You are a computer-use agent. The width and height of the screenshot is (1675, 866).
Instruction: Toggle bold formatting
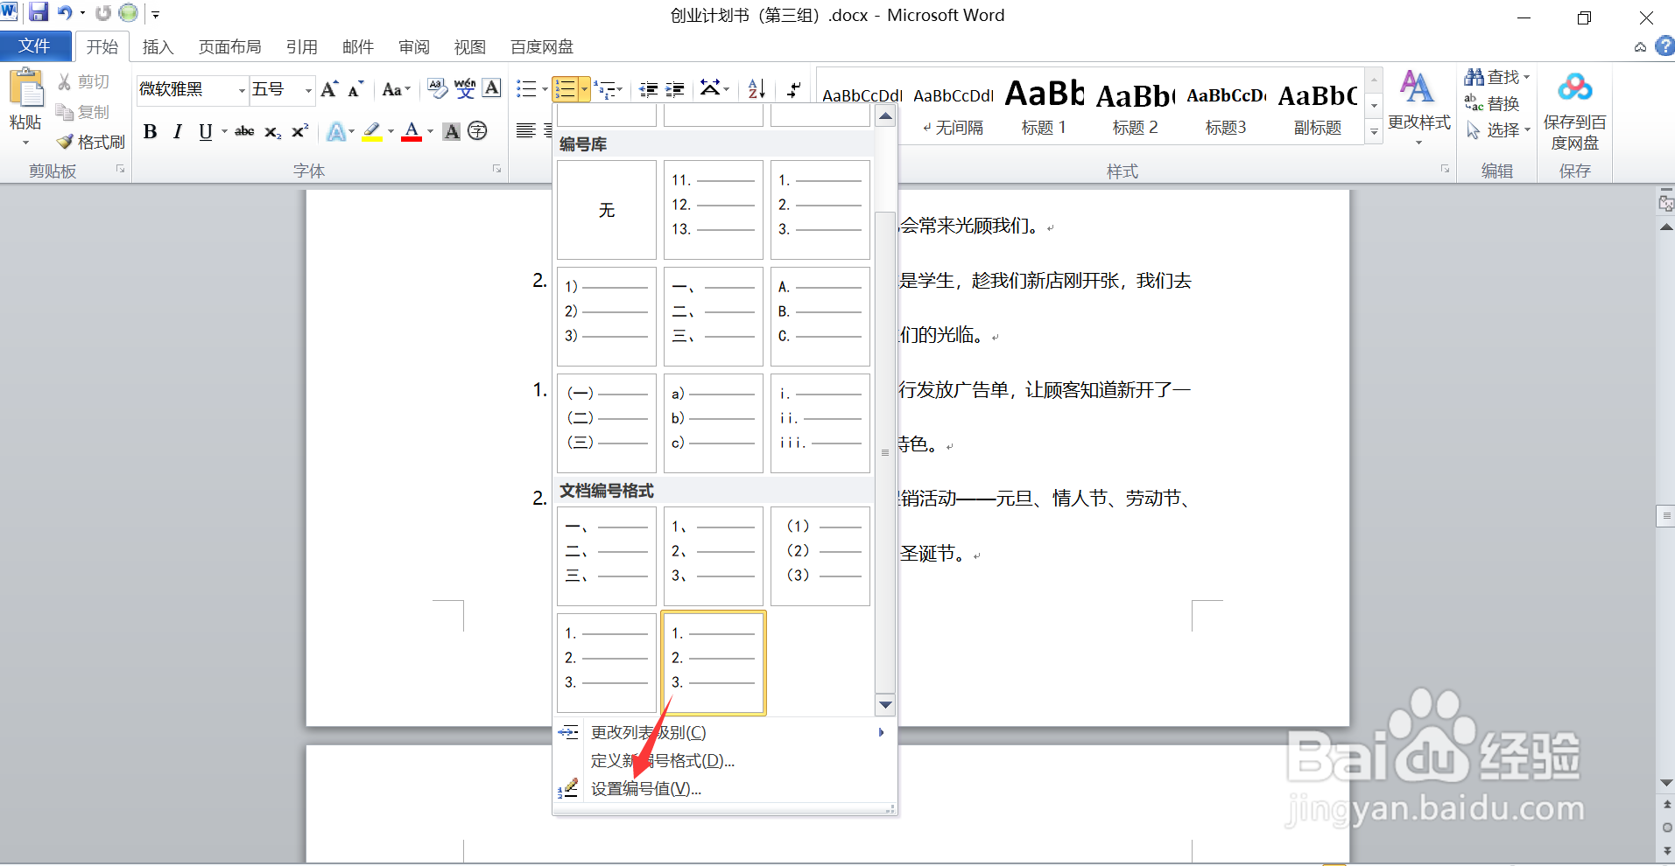click(x=151, y=132)
